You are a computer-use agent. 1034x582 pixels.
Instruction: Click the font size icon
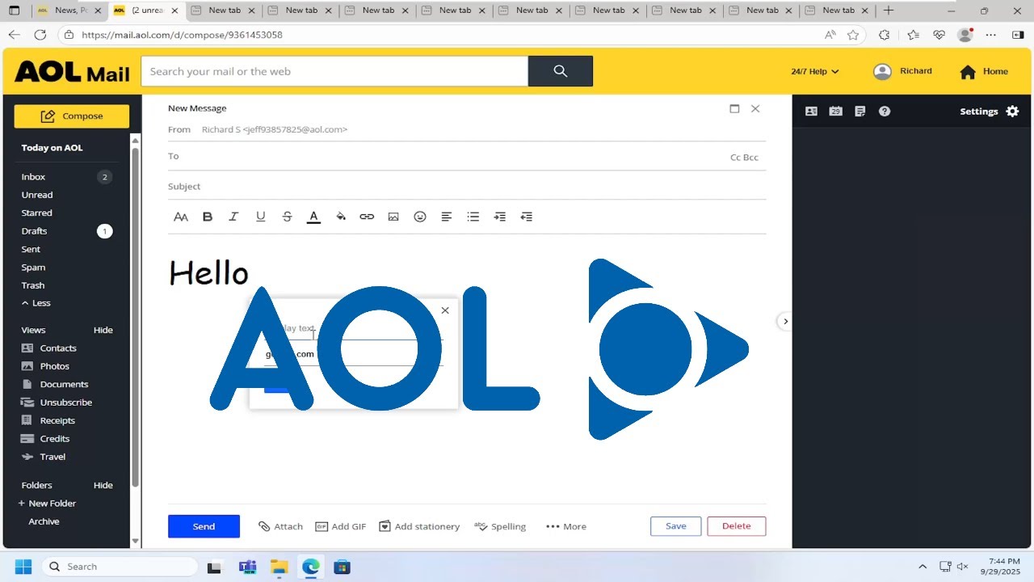[x=181, y=217]
